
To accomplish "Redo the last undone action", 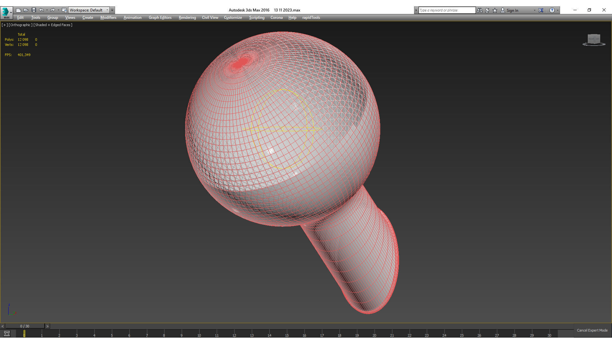I will (53, 10).
